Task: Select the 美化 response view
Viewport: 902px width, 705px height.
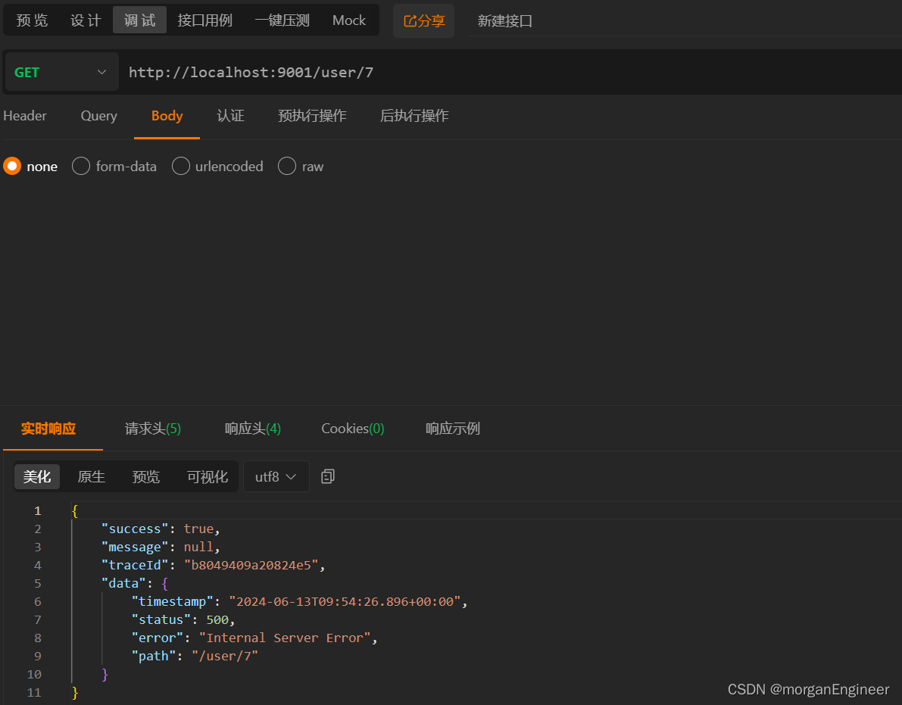Action: click(37, 477)
